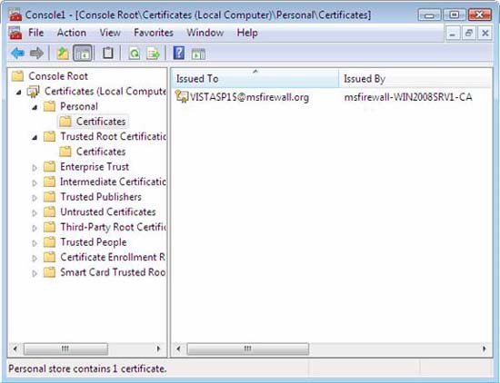This screenshot has width=500, height=383.
Task: Click the Up one level folder icon
Action: pyautogui.click(x=63, y=53)
